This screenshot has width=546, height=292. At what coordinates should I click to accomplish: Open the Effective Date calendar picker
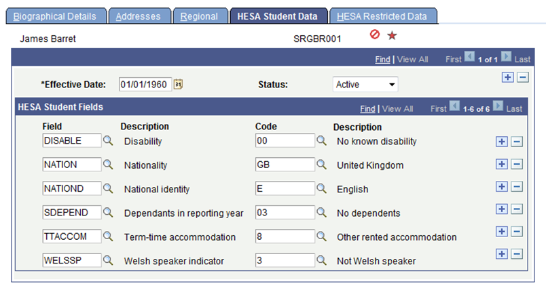(179, 85)
